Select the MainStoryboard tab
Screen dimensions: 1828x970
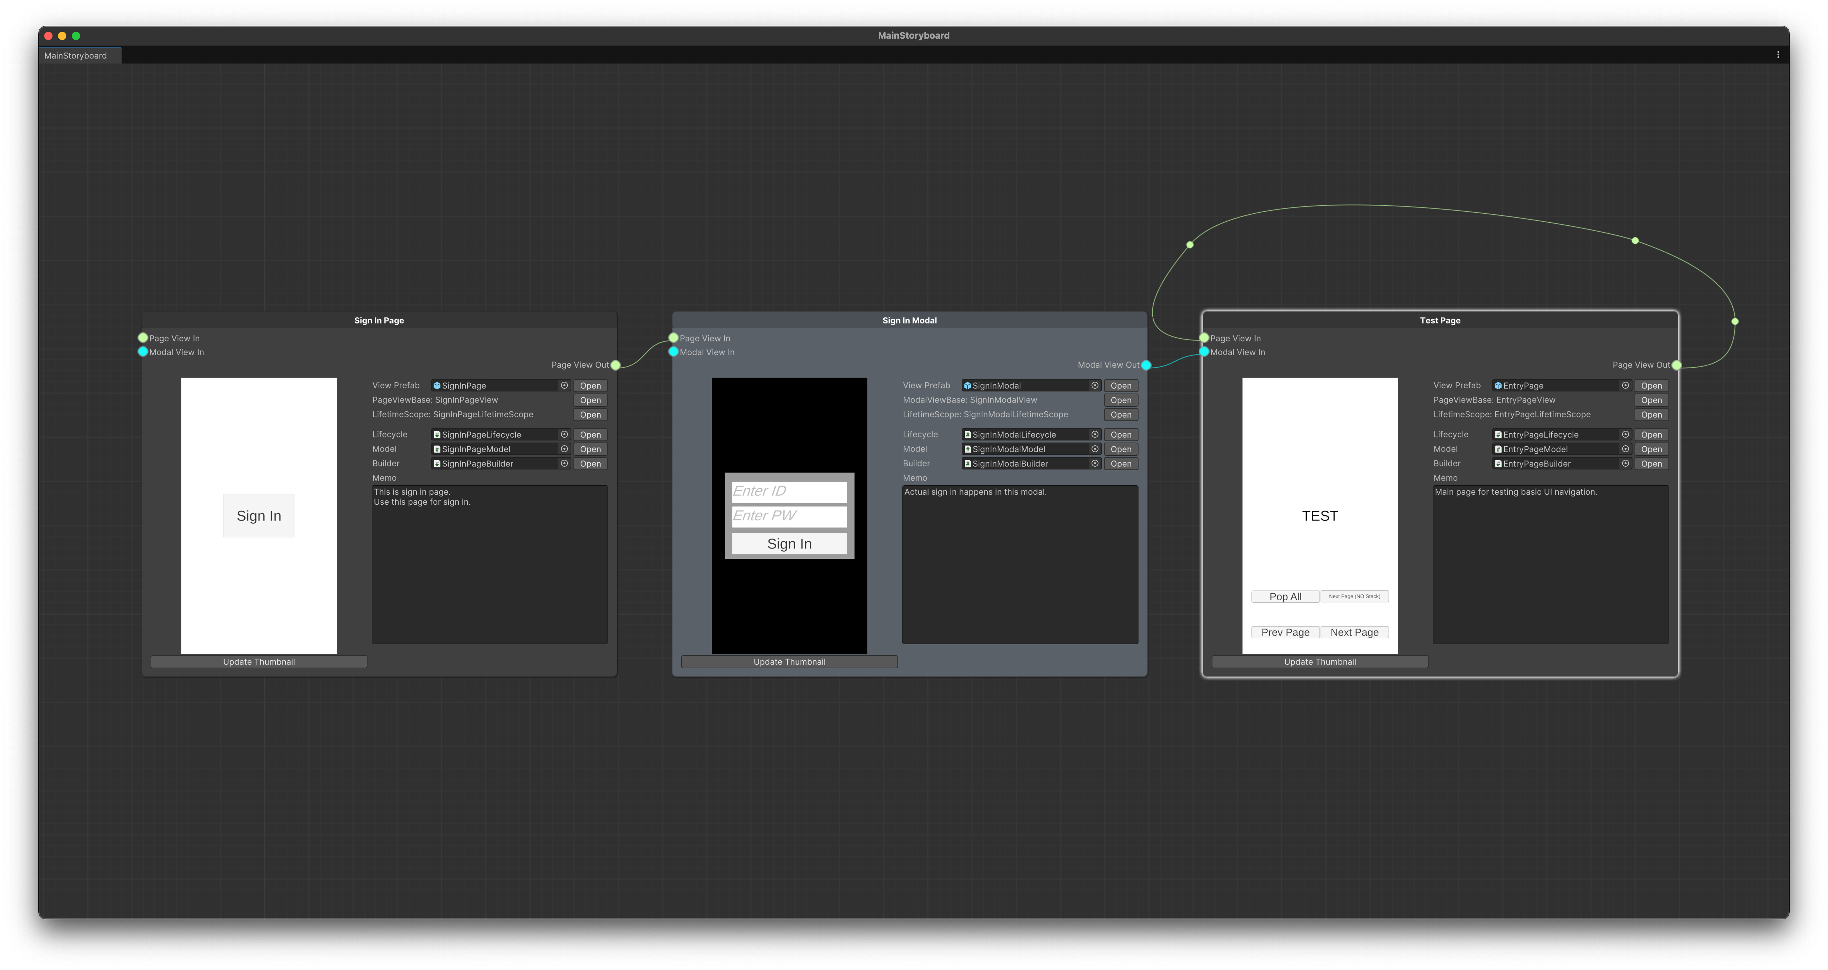[76, 55]
